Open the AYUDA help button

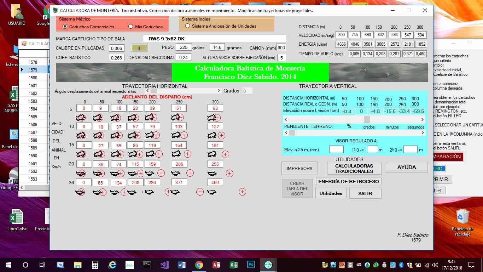click(407, 167)
